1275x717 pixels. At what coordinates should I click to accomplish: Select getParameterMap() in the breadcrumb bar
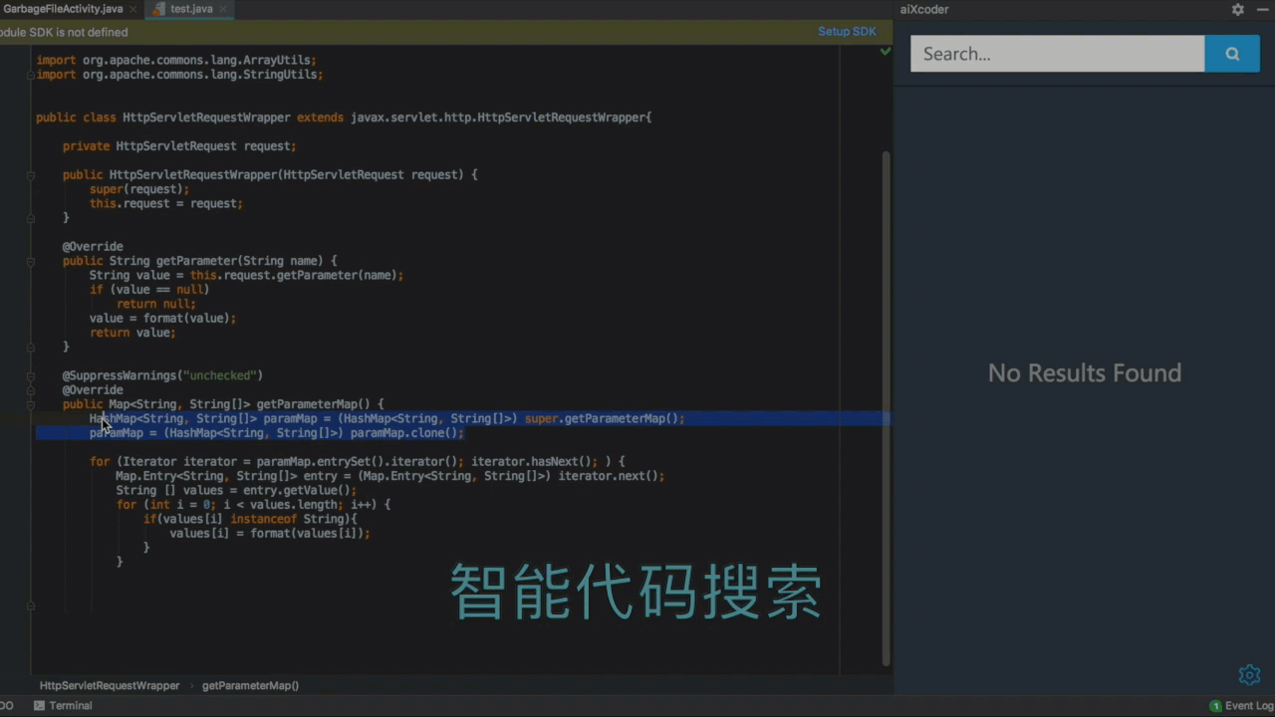(x=250, y=686)
